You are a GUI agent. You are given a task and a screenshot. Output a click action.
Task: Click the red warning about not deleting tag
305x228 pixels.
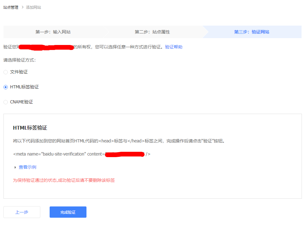[64, 180]
